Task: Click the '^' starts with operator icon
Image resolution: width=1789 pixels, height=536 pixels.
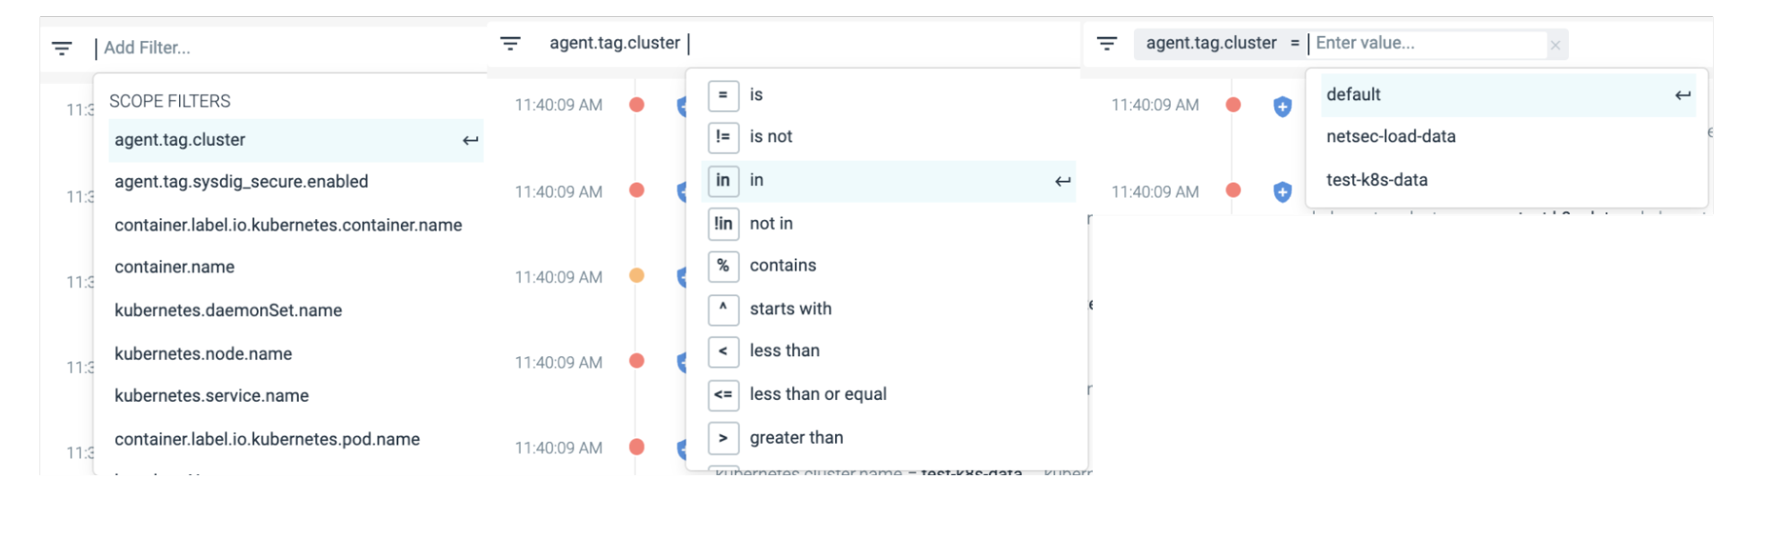Action: click(x=722, y=308)
